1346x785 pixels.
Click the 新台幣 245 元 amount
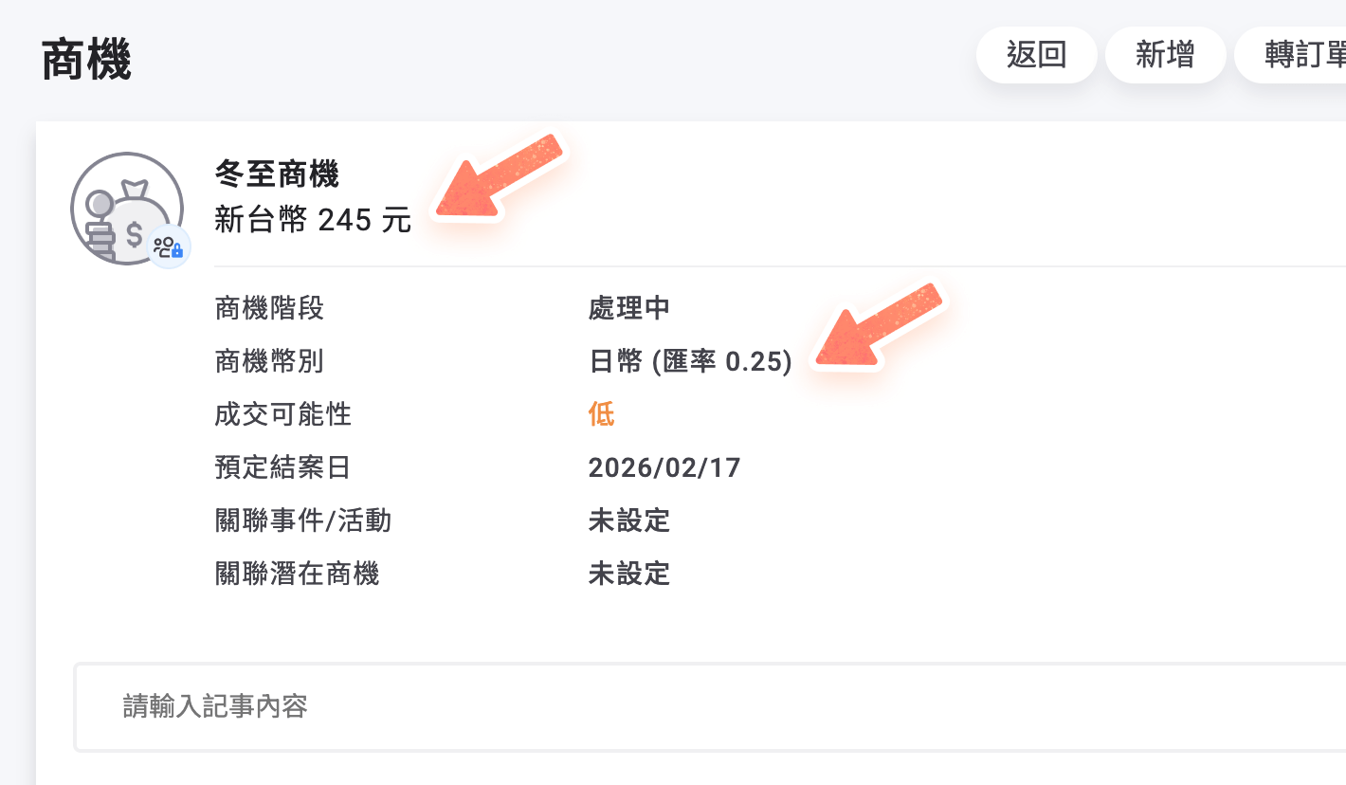coord(313,220)
